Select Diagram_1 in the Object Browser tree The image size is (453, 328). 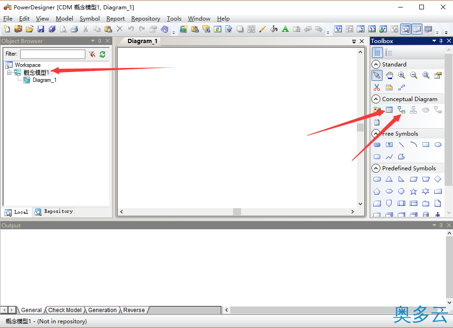coord(45,80)
